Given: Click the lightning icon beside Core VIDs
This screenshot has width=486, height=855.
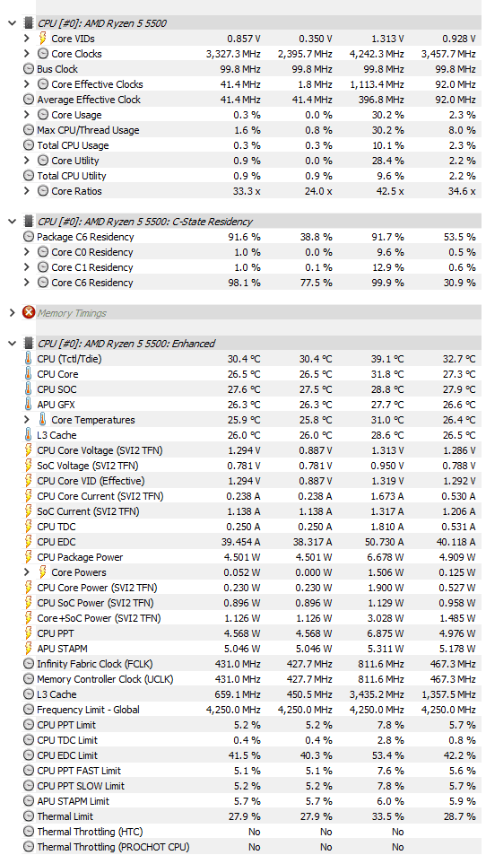Looking at the screenshot, I should (42, 39).
